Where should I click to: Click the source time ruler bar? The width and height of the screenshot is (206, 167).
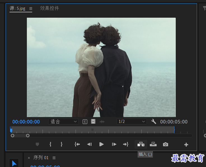[x=92, y=130]
